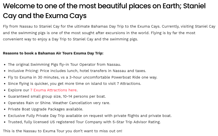
Task: Click the main Welcome heading text
Action: [104, 11]
